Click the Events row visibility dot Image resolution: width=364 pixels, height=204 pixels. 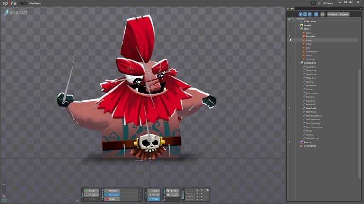click(x=289, y=142)
